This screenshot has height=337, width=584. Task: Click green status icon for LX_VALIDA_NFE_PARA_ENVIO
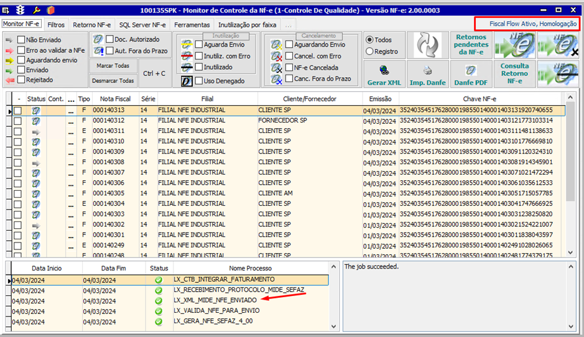[159, 311]
